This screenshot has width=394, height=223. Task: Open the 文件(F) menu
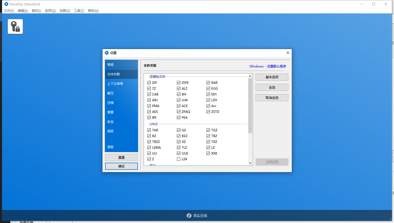pyautogui.click(x=9, y=11)
